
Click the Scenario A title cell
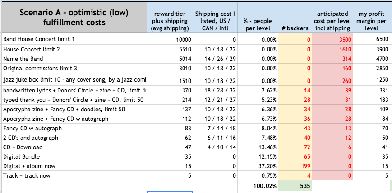pos(74,17)
